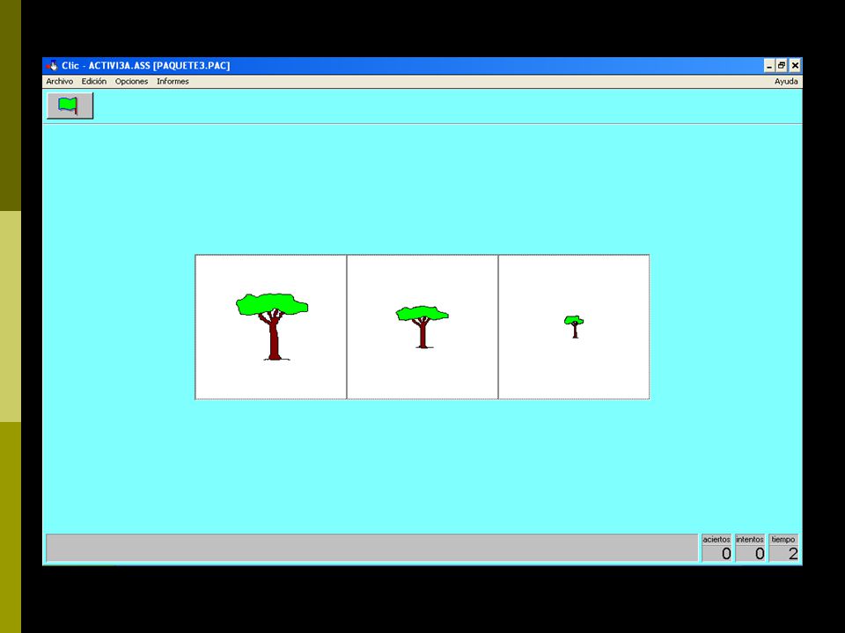
Task: Restore the Clic window size
Action: pyautogui.click(x=782, y=66)
